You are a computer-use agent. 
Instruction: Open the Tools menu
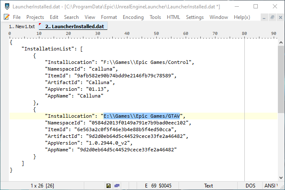155,17
